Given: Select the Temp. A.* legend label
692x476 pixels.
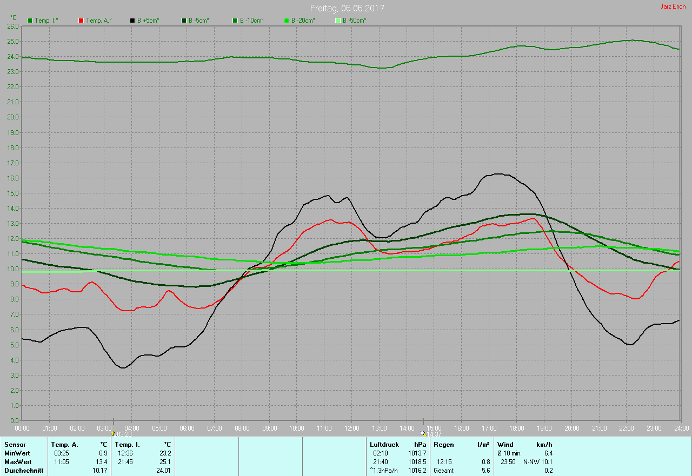Looking at the screenshot, I should coord(99,21).
